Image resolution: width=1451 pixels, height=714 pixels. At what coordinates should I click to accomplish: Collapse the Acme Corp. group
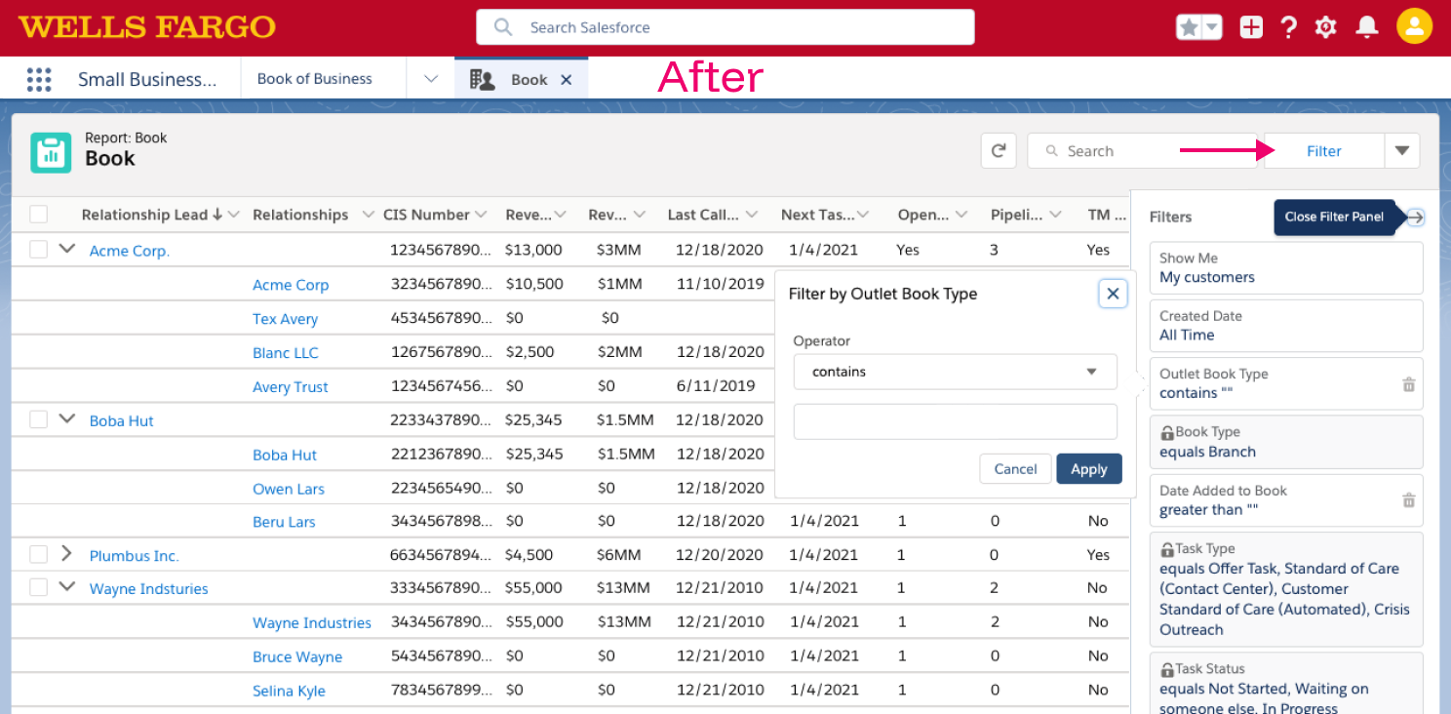coord(66,249)
